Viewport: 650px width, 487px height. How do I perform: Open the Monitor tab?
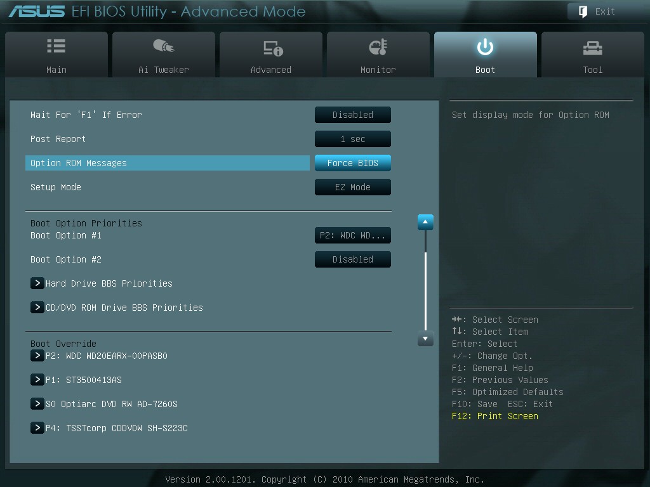coord(378,55)
